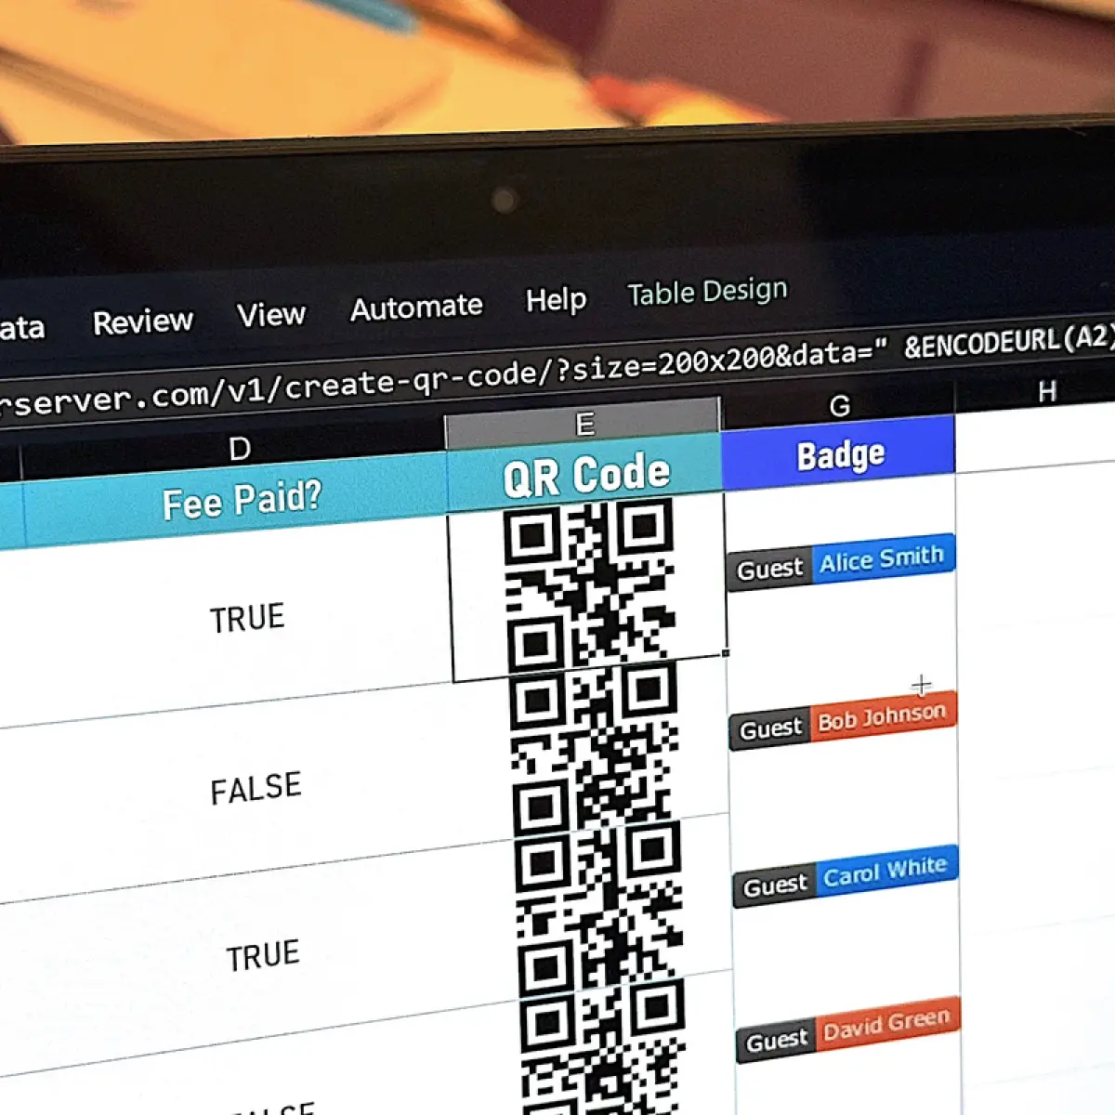Image resolution: width=1115 pixels, height=1115 pixels.
Task: Select column D header
Action: point(239,449)
